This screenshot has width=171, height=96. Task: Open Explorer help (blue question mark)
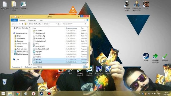click(87, 20)
